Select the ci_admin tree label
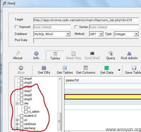 pos(34,112)
